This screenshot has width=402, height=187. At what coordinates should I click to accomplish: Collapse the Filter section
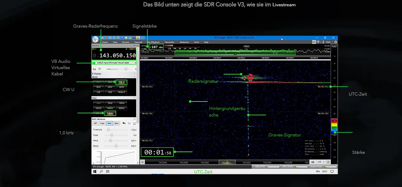tap(134, 98)
